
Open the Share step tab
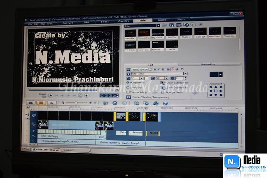tap(181, 19)
